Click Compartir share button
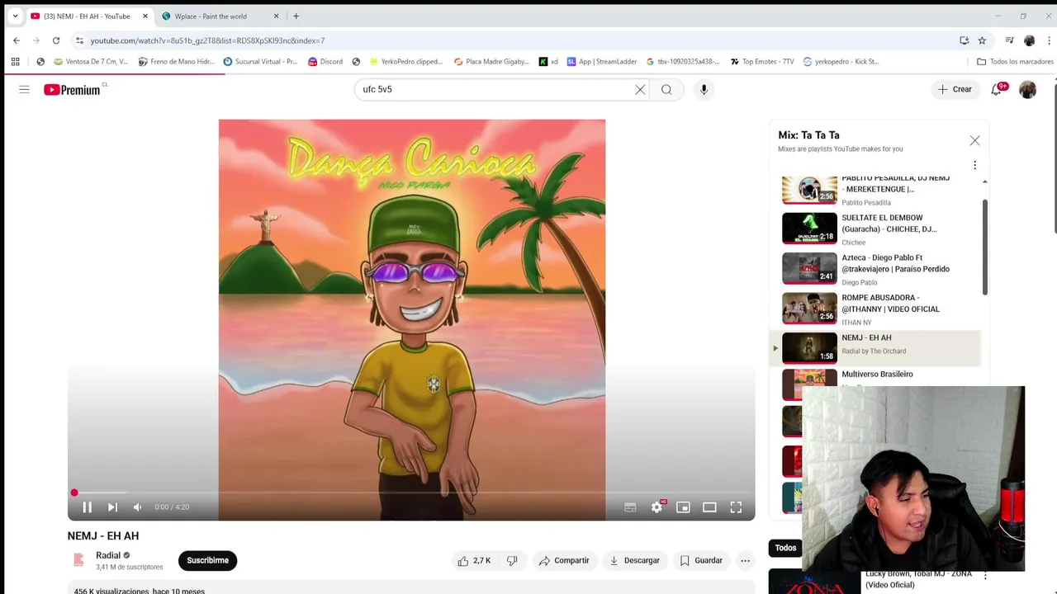Screen dimensions: 1057x594 (564, 560)
